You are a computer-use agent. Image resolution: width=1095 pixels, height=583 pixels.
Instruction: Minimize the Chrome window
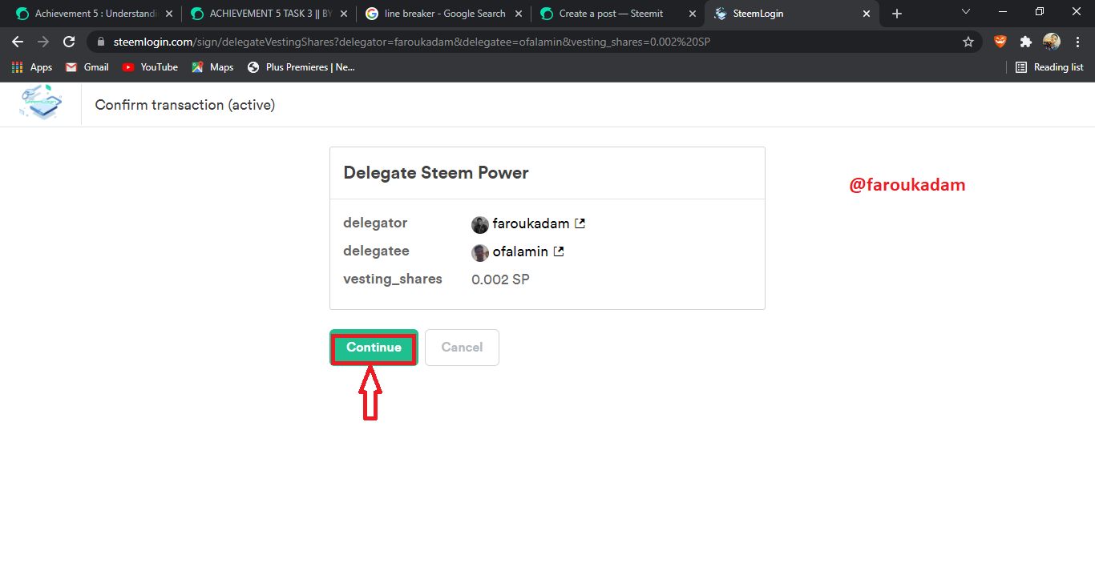(1003, 12)
